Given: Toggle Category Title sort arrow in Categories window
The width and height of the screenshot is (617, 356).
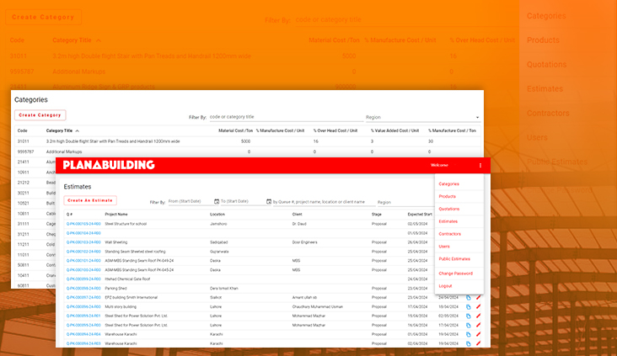Looking at the screenshot, I should pos(78,130).
